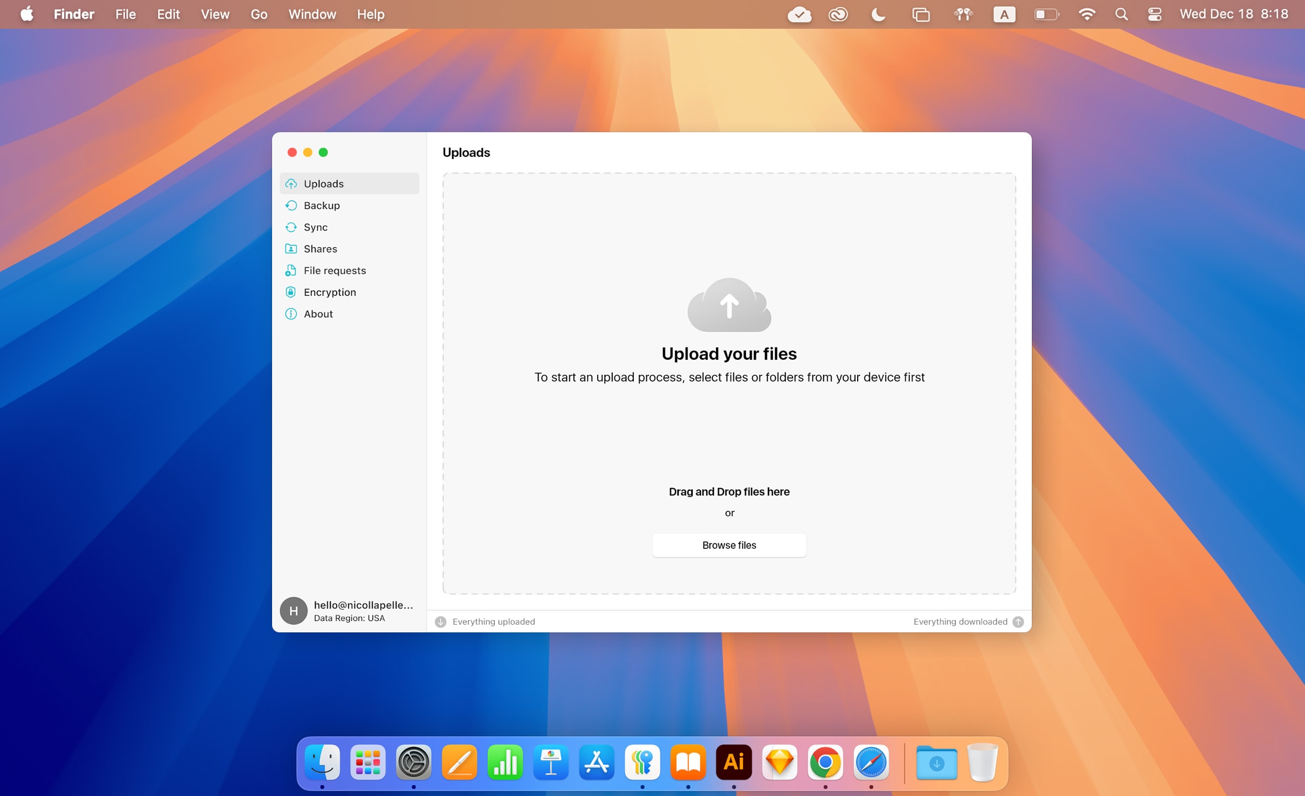Open Google Chrome from the Dock
1305x796 pixels.
click(825, 762)
